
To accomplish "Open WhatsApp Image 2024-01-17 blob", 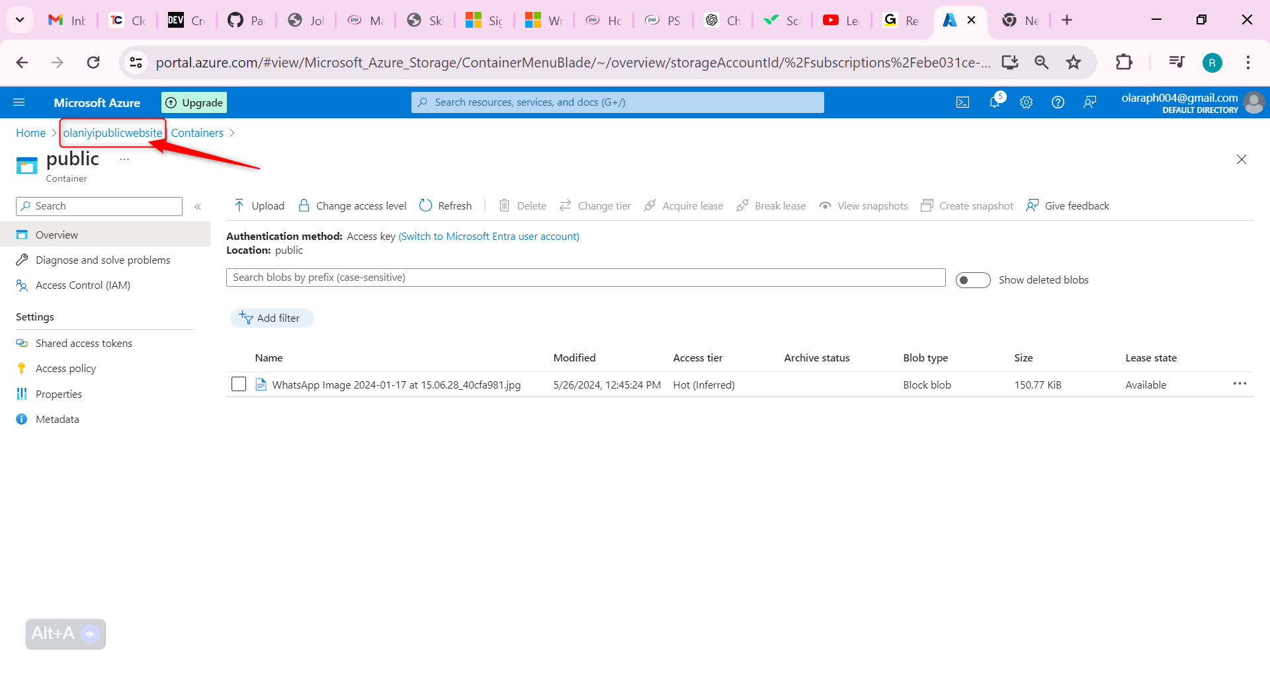I will pos(396,385).
